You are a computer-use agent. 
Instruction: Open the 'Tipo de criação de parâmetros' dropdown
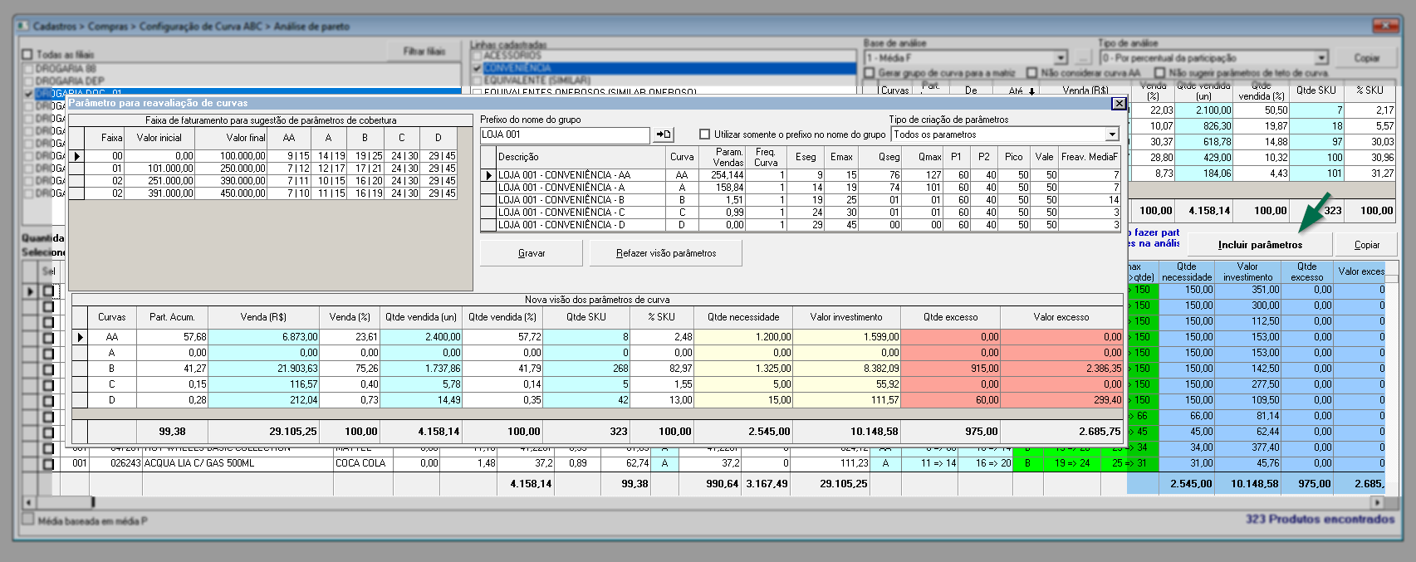(1112, 134)
